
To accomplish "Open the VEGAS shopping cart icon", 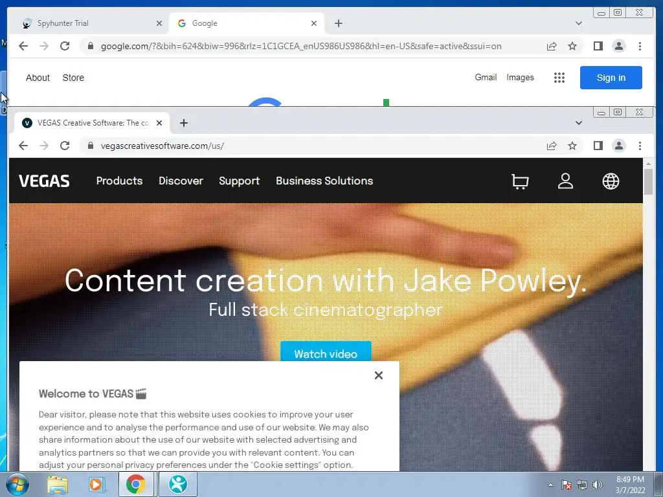I will 520,181.
